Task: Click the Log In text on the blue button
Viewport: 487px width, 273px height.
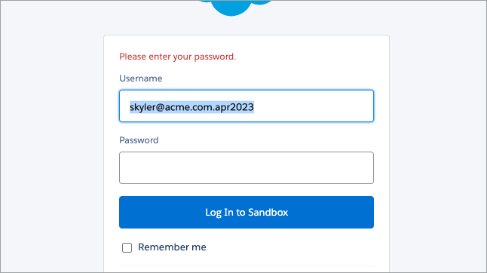Action: point(219,213)
